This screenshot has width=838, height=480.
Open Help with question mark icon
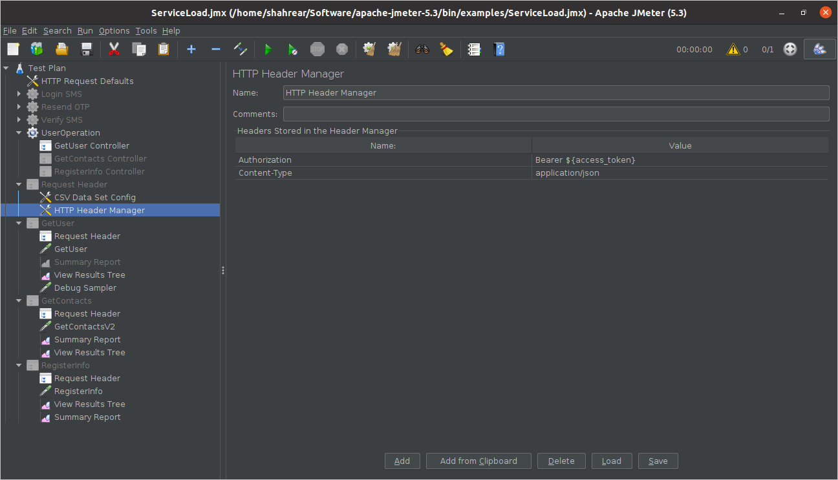(499, 49)
